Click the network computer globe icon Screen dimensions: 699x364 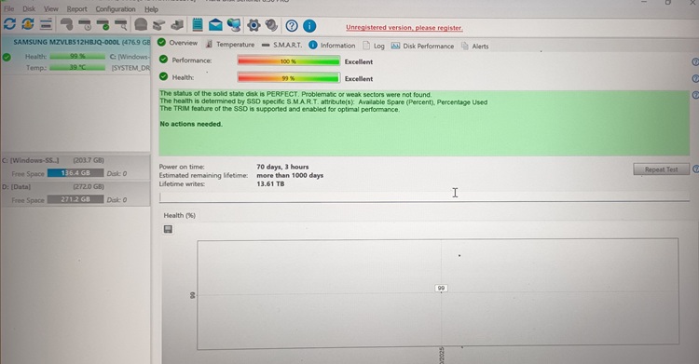pos(234,25)
